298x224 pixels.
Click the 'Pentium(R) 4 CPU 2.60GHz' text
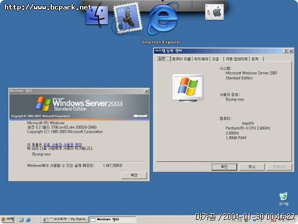click(248, 128)
